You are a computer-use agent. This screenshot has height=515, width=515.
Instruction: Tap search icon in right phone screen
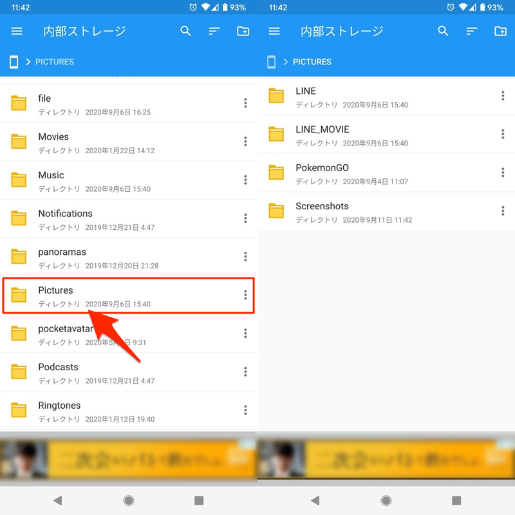click(443, 31)
